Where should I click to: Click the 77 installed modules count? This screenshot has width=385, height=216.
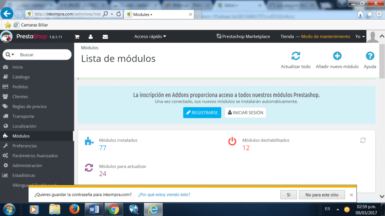click(103, 148)
